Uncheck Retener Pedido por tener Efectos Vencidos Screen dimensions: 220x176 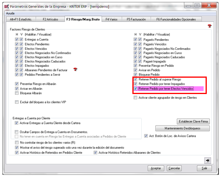[x=136, y=89]
